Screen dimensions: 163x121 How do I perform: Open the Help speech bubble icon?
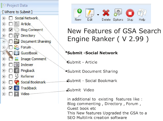pyautogui.click(x=142, y=13)
